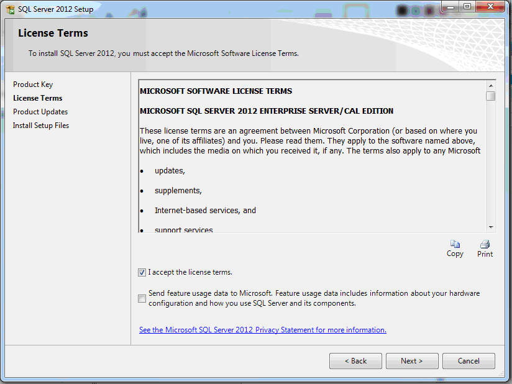Screen dimensions: 512x384
Task: Uncheck 'I accept the license terms' checkbox
Action: click(142, 272)
